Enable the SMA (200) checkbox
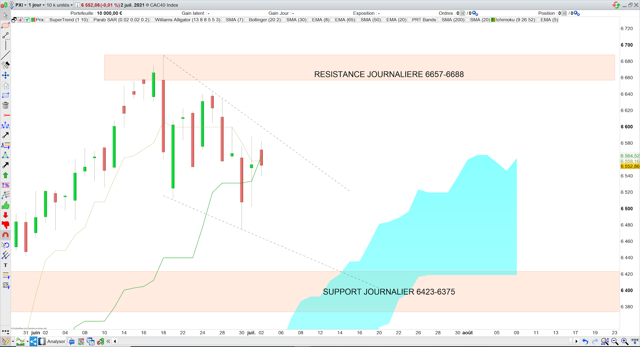The width and height of the screenshot is (640, 347). coord(439,20)
